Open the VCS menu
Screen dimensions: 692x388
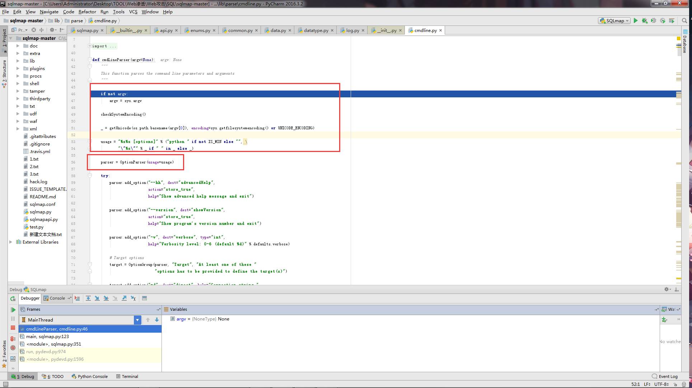tap(133, 12)
